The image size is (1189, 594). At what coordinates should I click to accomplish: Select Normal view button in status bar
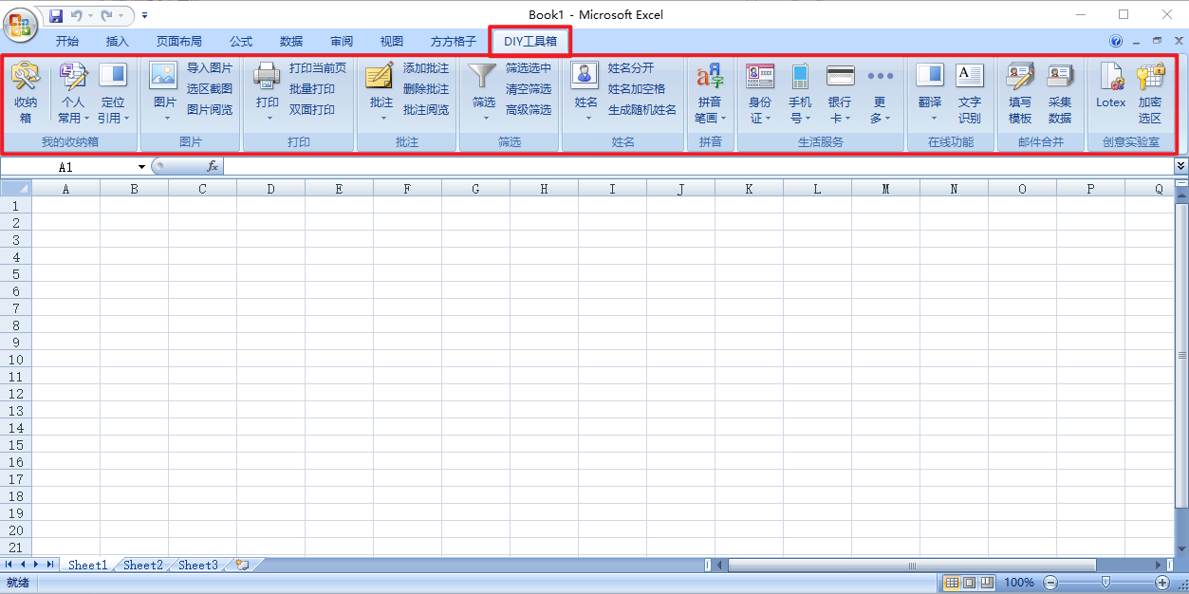point(953,583)
